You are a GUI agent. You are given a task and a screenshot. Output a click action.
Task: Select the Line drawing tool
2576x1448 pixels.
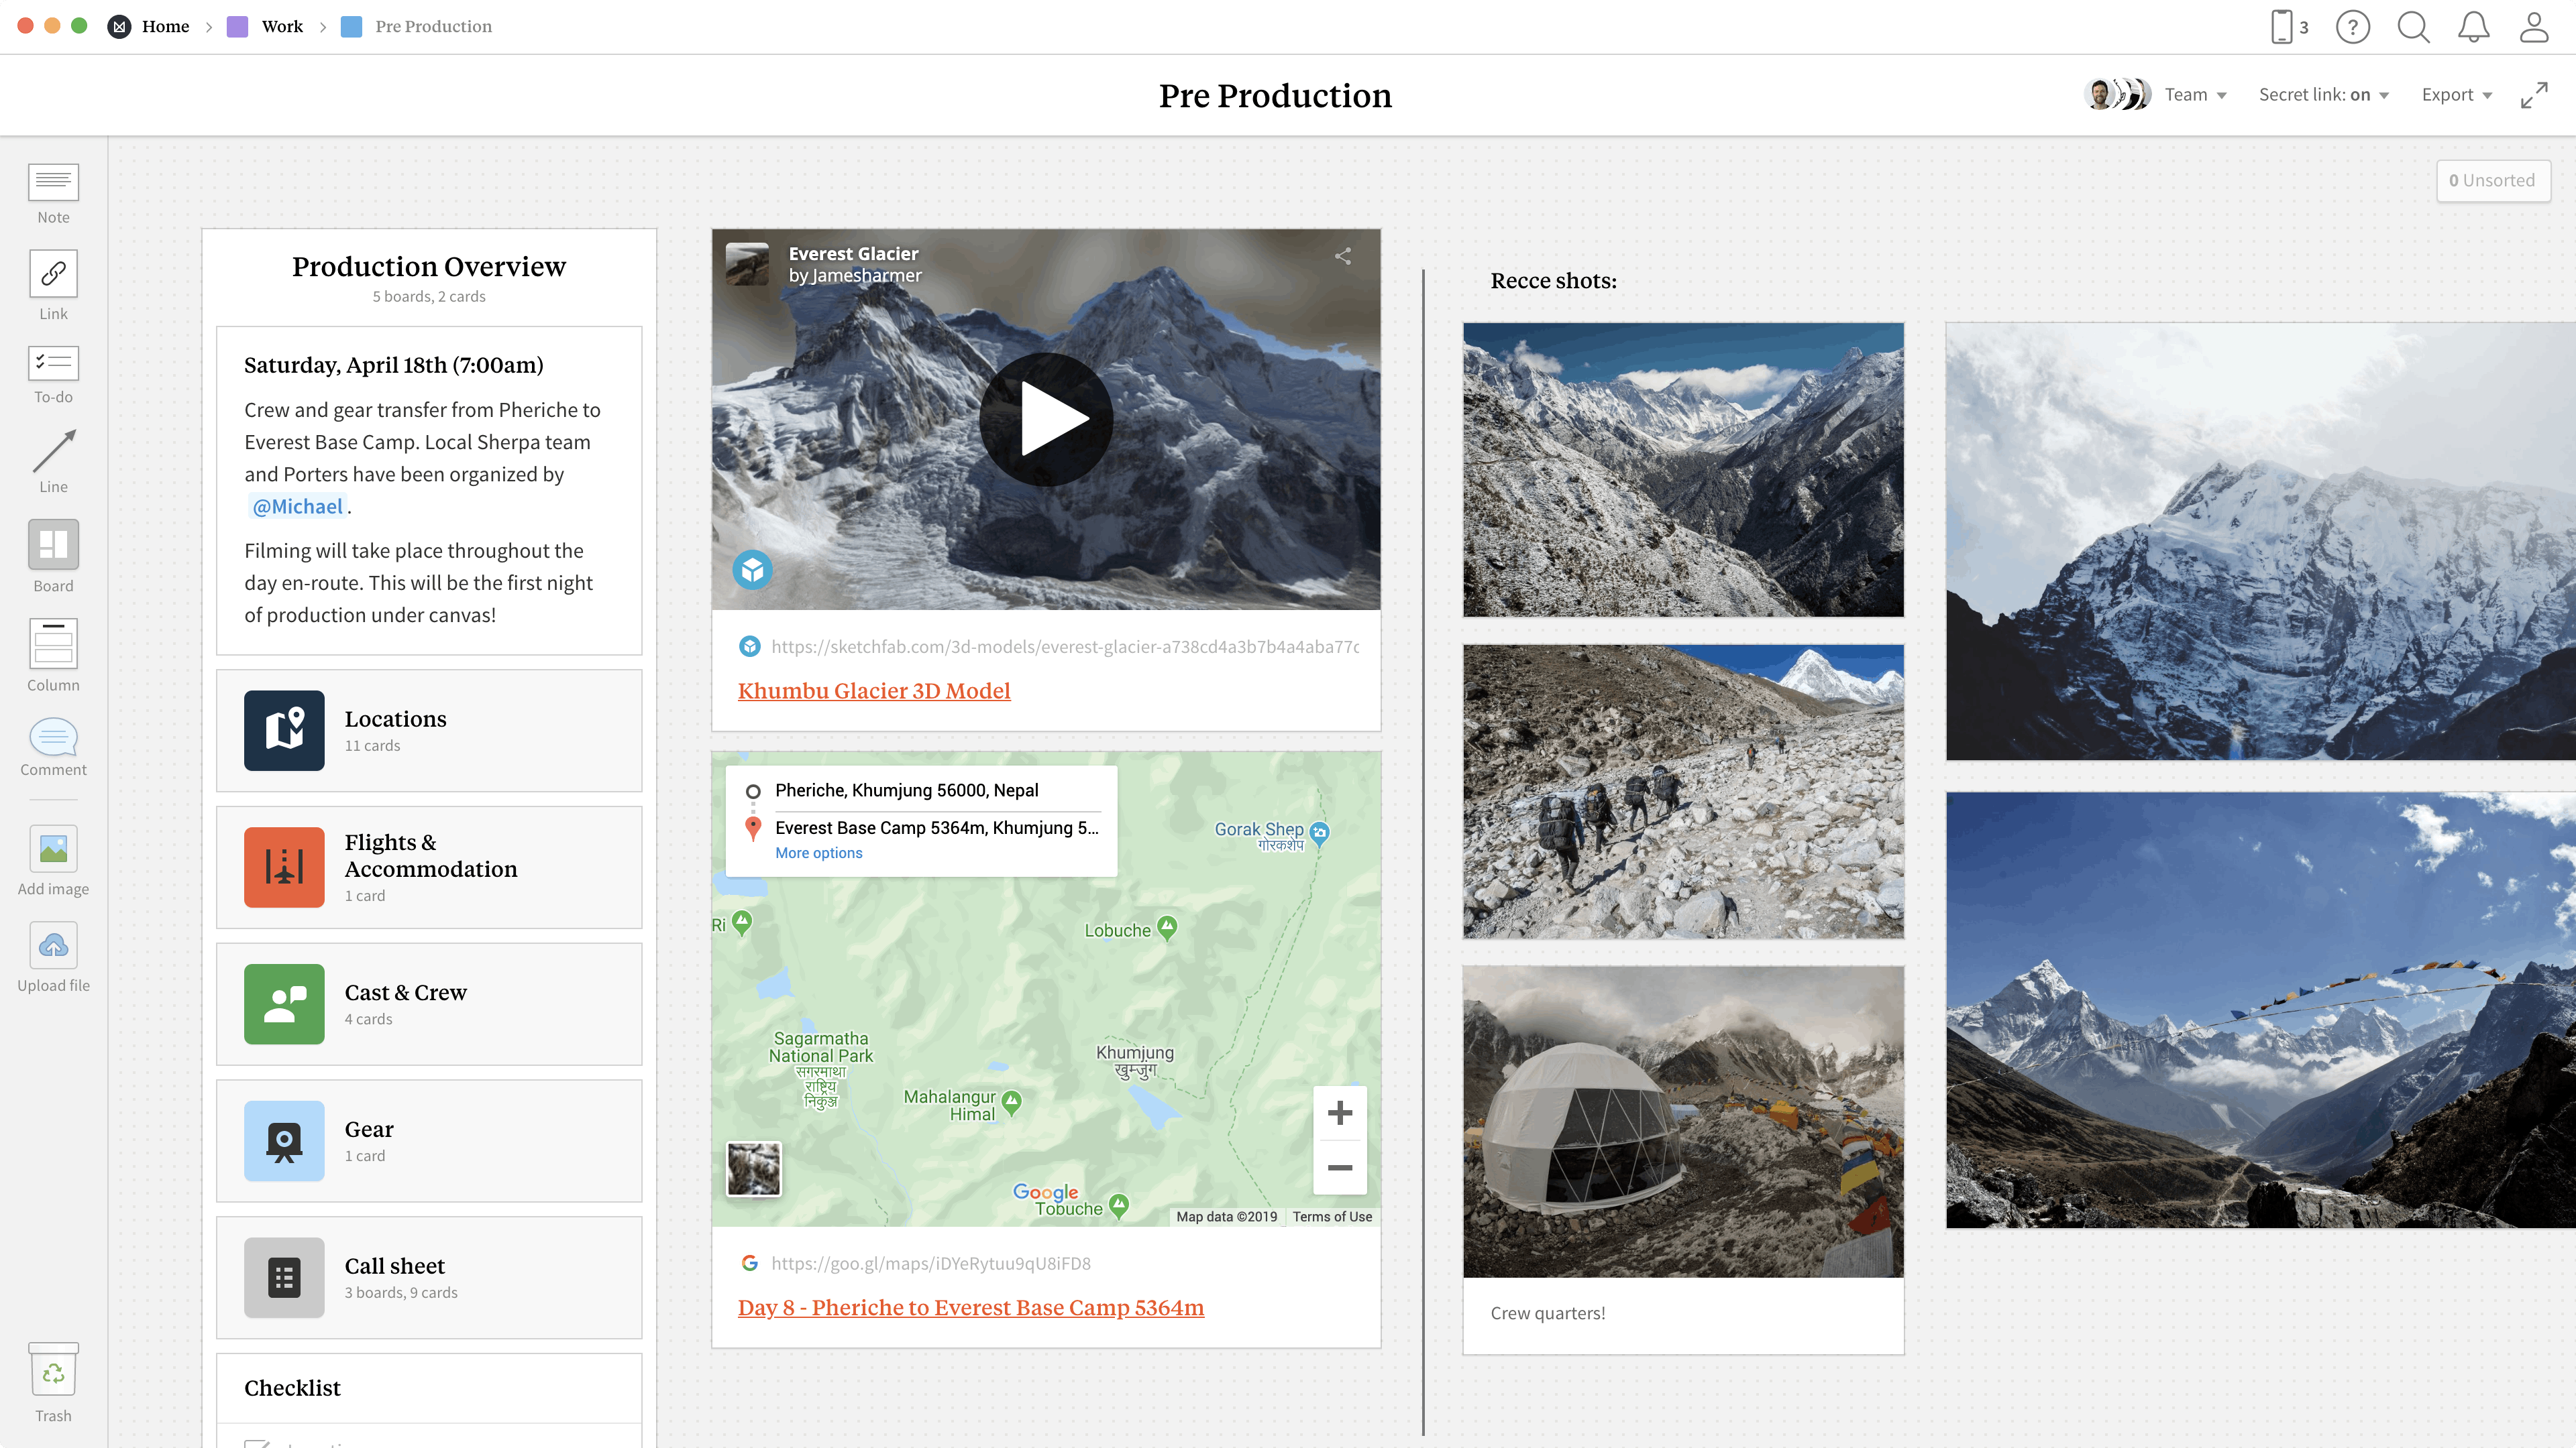[53, 452]
